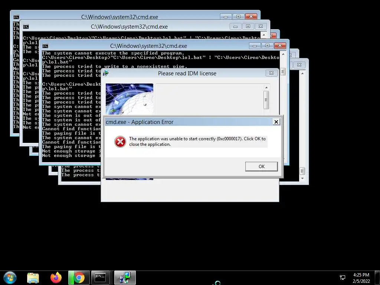This screenshot has height=285, width=380.
Task: Minimize the second cmd.exe window
Action: tap(235, 26)
